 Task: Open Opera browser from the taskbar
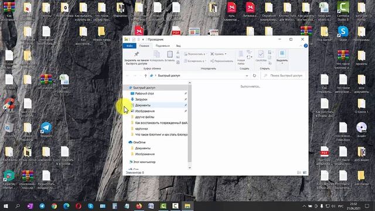click(x=79, y=206)
